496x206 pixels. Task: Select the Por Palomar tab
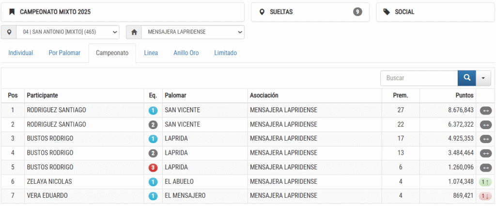(64, 53)
